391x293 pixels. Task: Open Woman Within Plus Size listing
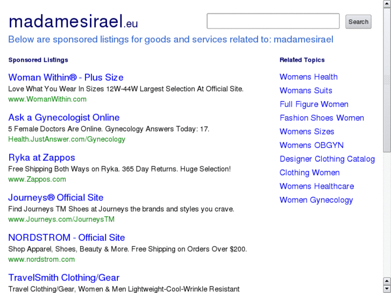coord(66,77)
